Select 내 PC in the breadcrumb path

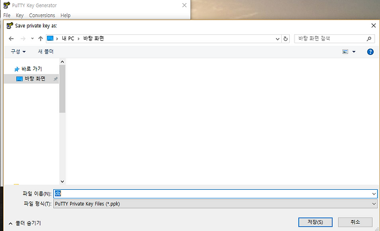[x=68, y=39]
